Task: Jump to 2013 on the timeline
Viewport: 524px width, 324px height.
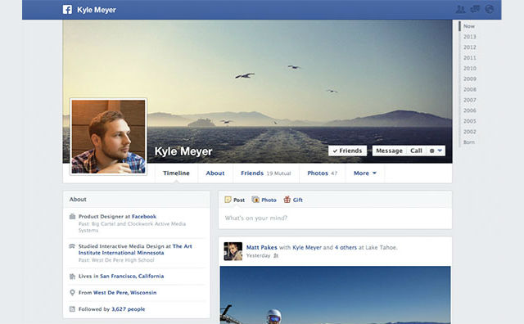Action: point(469,37)
